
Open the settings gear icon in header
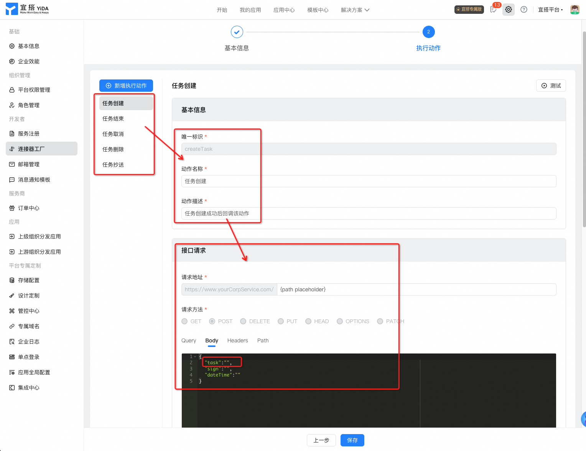(x=509, y=10)
